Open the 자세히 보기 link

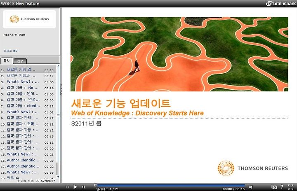tap(11, 51)
